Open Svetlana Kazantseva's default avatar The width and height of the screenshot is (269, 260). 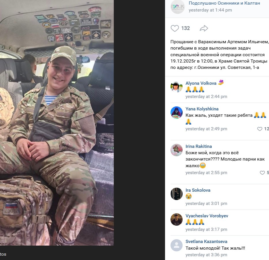click(x=177, y=245)
